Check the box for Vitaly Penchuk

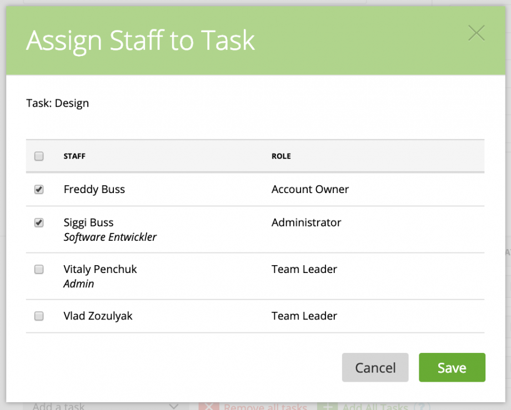(39, 269)
